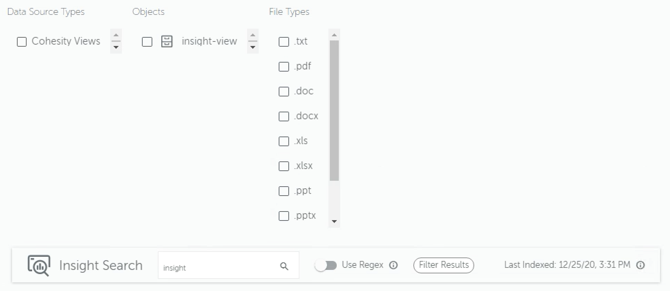Select the .pptx file type checkbox
670x291 pixels.
click(284, 216)
